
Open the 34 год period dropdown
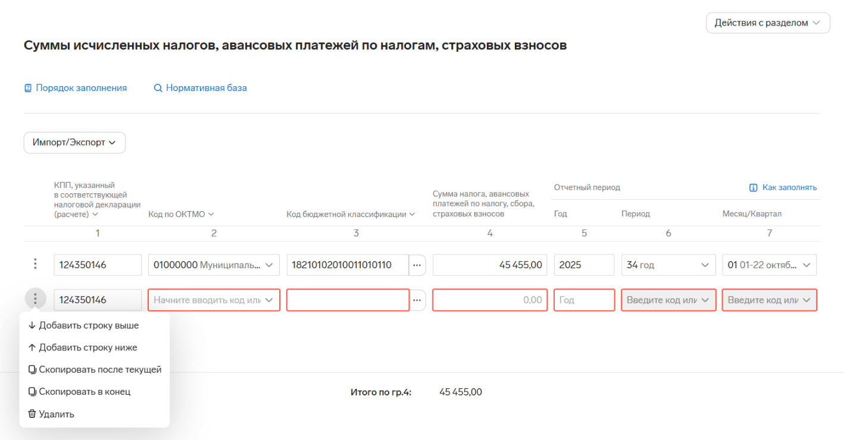pyautogui.click(x=668, y=265)
